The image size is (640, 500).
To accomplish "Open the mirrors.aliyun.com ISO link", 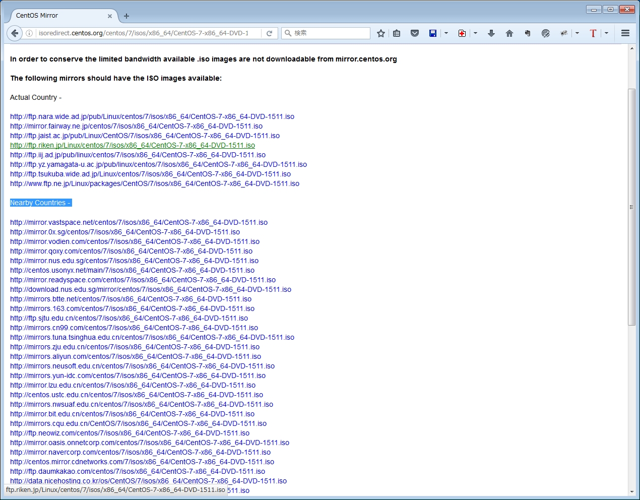I will [136, 356].
